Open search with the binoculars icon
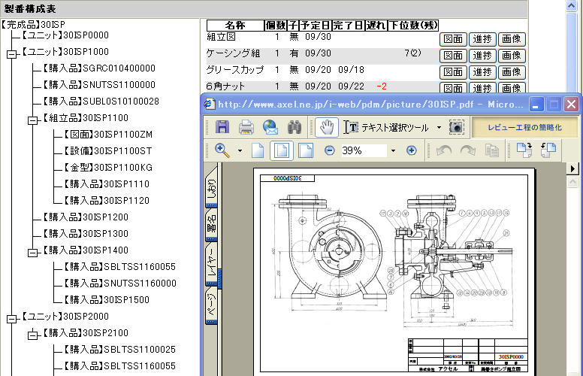This screenshot has width=583, height=376. click(295, 127)
